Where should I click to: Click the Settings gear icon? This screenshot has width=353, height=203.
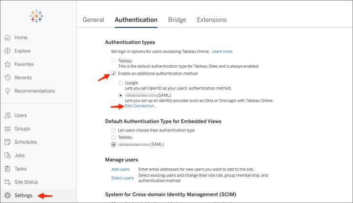(8, 195)
